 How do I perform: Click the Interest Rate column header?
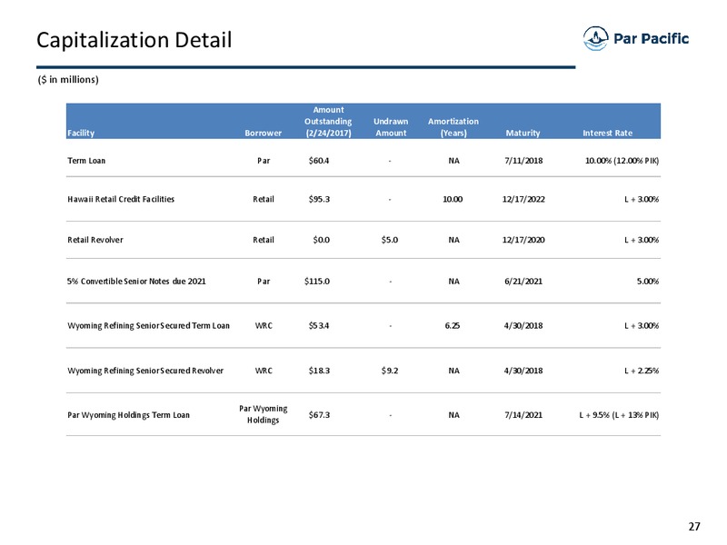tap(607, 133)
